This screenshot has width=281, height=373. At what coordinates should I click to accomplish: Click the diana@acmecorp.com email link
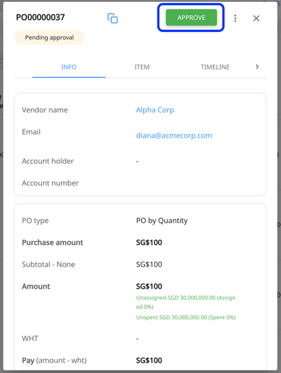174,136
